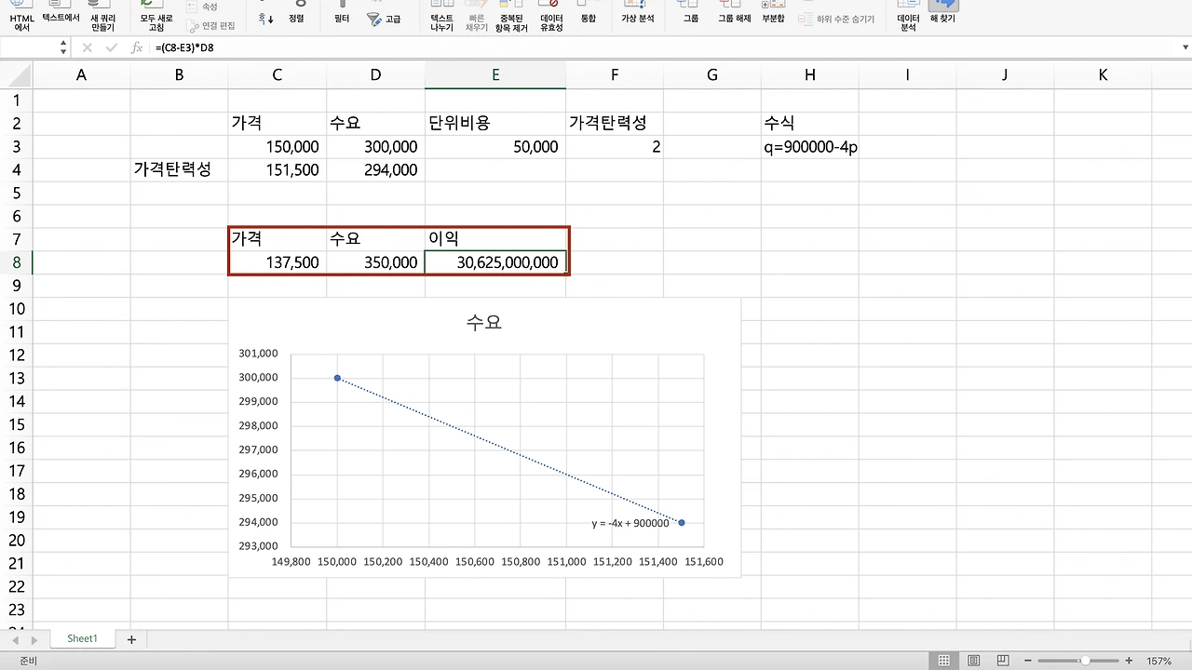Click the 텍스트 나누기 button
This screenshot has height=670, width=1192.
tap(442, 16)
